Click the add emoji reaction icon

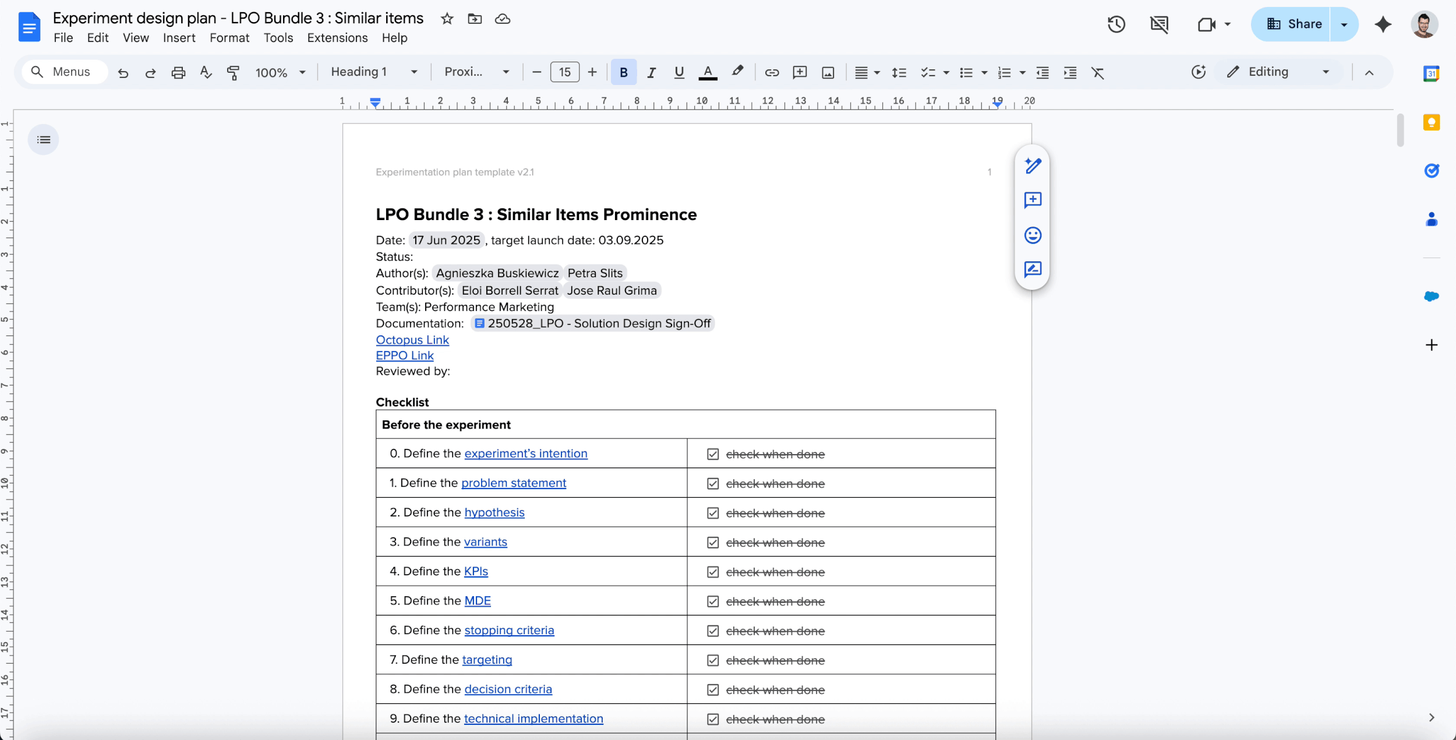click(x=1032, y=235)
